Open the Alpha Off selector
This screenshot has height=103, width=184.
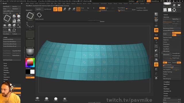click(30, 35)
